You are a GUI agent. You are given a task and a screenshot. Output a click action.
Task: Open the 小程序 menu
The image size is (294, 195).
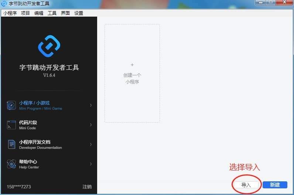pyautogui.click(x=10, y=13)
